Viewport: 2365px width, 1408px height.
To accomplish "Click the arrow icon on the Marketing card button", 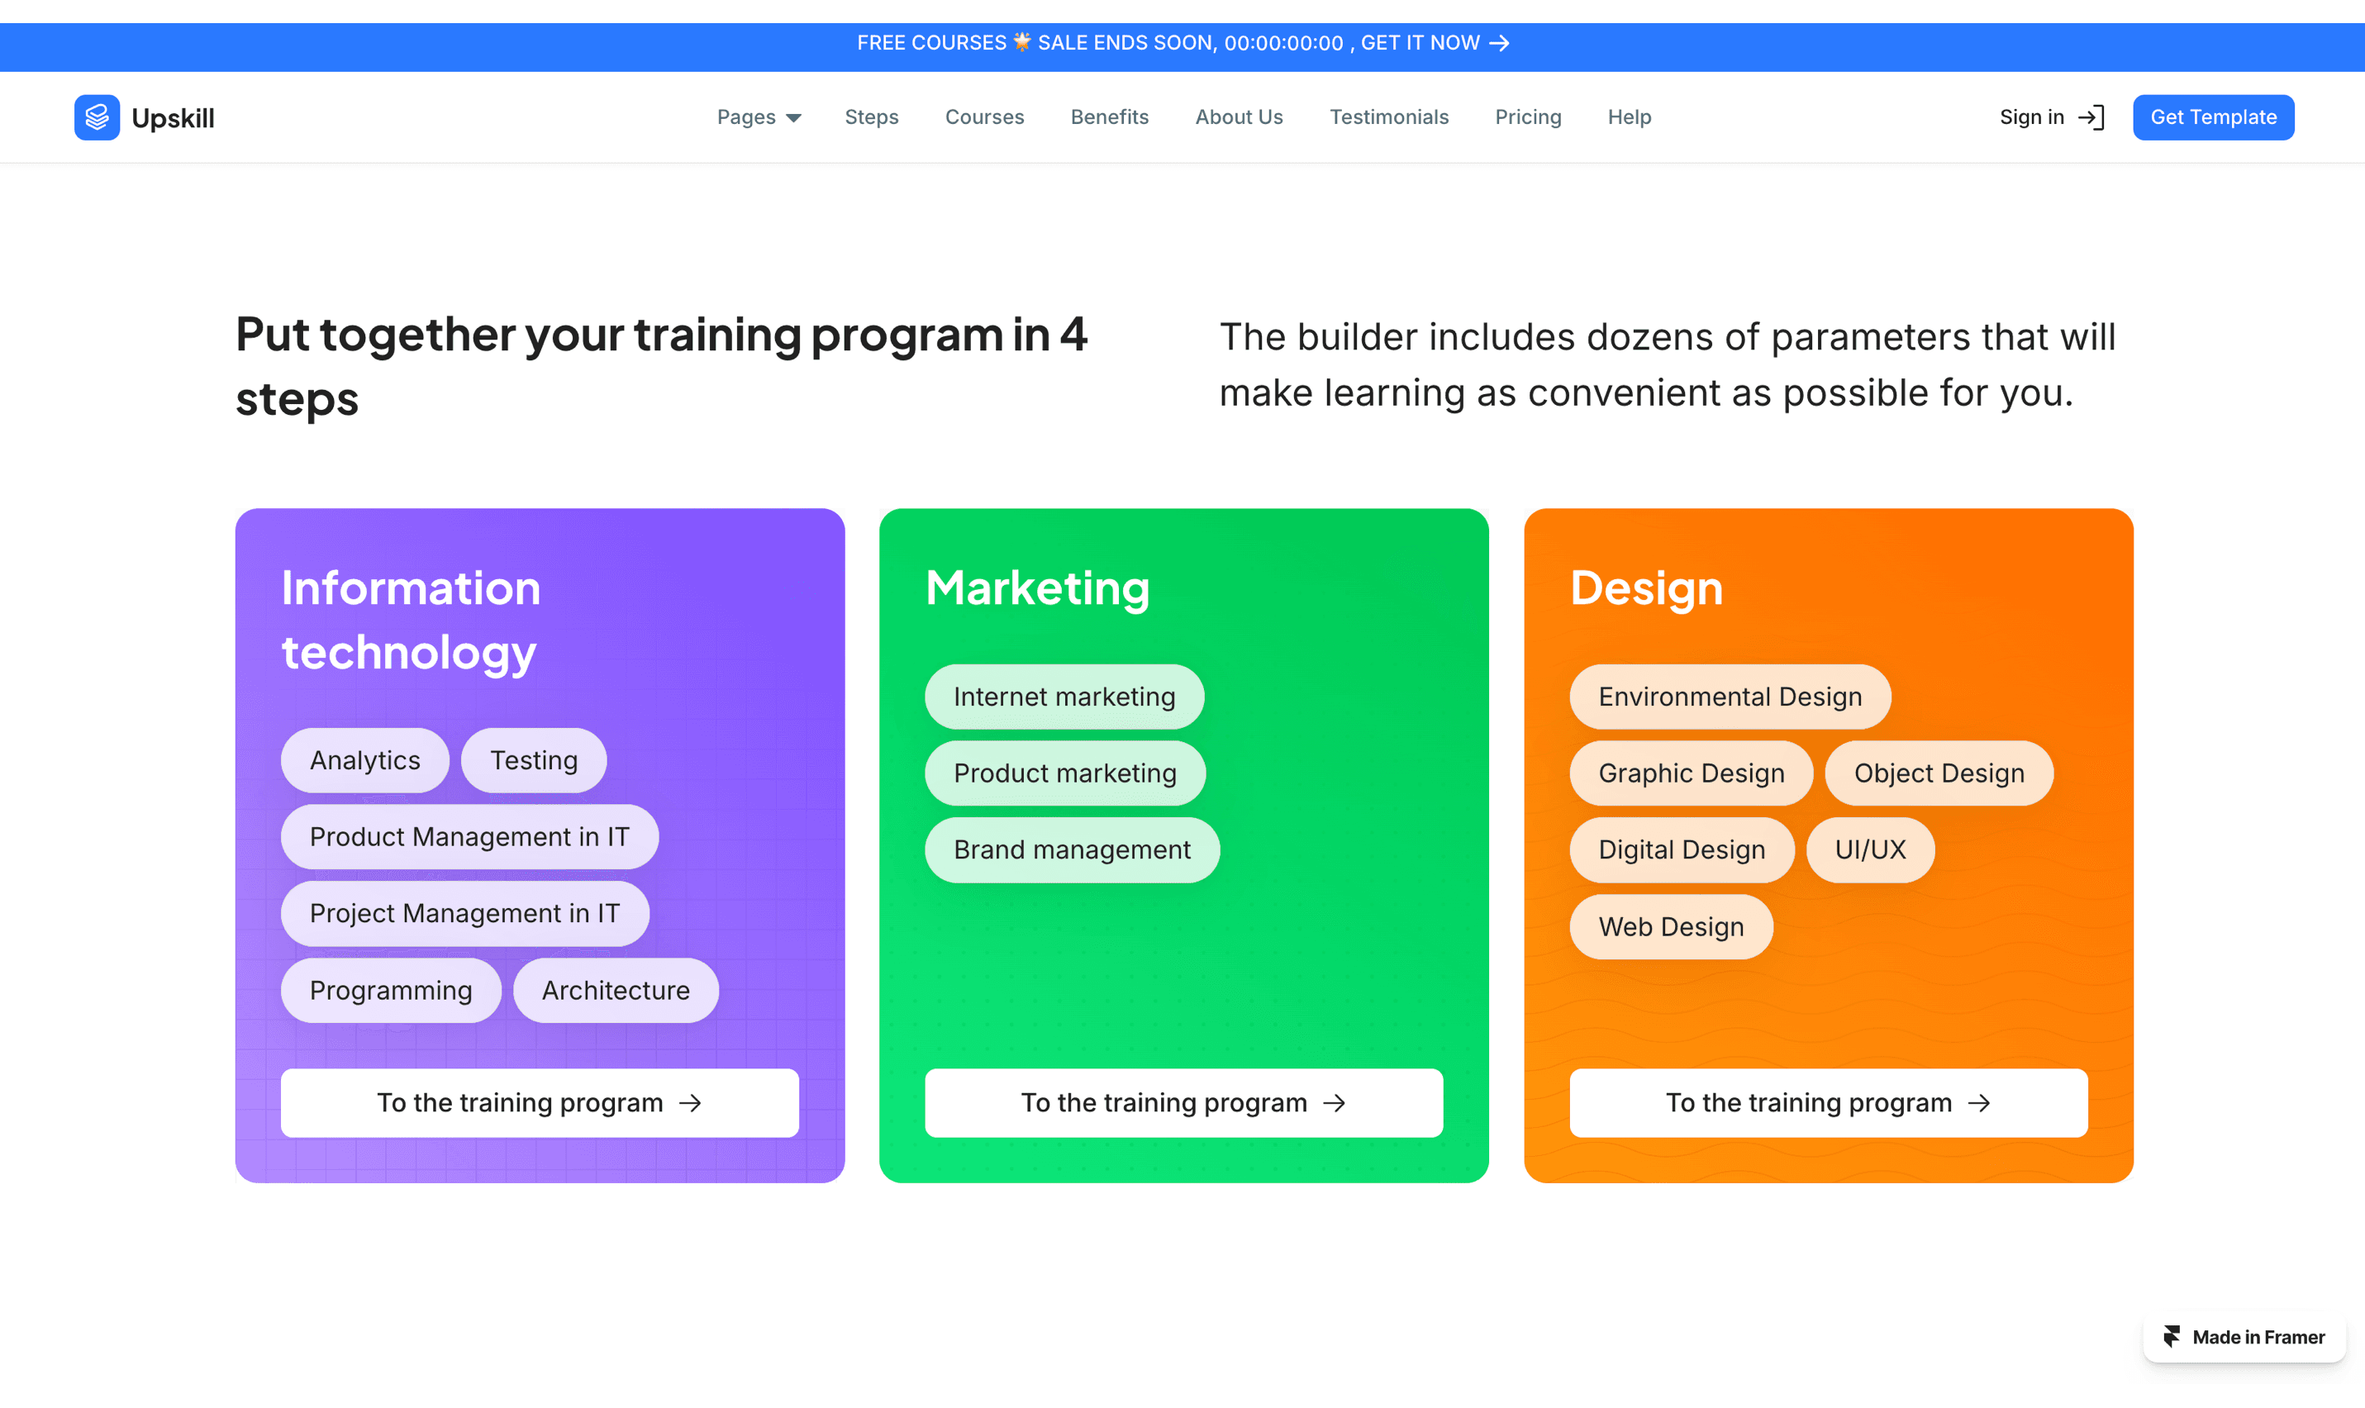I will [1334, 1102].
